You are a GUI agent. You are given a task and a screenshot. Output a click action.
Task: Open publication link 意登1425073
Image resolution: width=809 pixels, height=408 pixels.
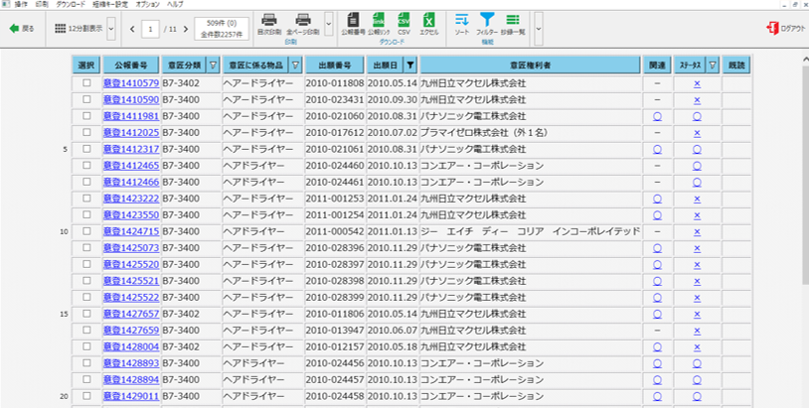click(x=131, y=248)
